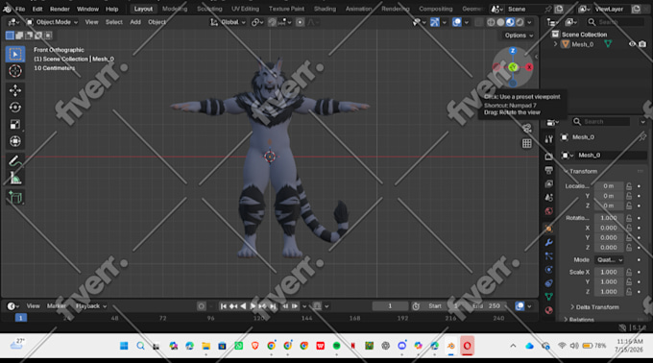Image resolution: width=653 pixels, height=363 pixels.
Task: Open the Render properties tab
Action: click(549, 157)
